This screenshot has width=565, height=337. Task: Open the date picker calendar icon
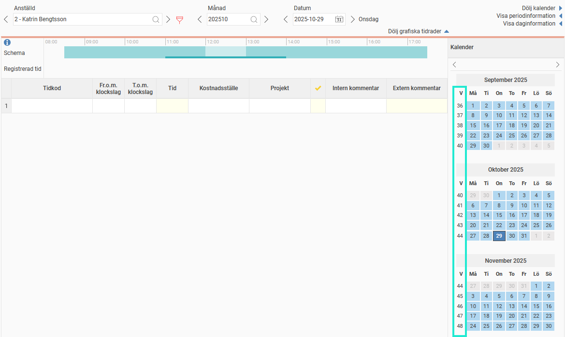[339, 20]
